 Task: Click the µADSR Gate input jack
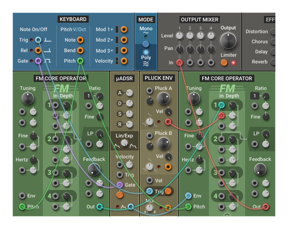pos(120,185)
